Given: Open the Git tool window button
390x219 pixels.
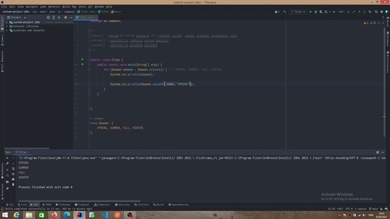Looking at the screenshot, I should point(10,204).
